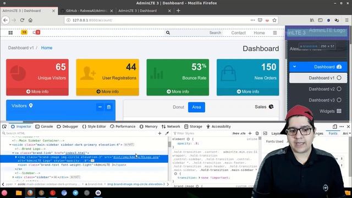
Task: Click More info on Unique Visitors card
Action: point(37,92)
